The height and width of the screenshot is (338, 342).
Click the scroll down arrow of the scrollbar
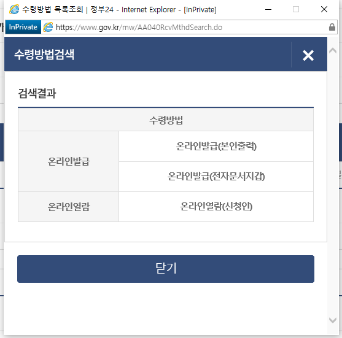point(333,320)
